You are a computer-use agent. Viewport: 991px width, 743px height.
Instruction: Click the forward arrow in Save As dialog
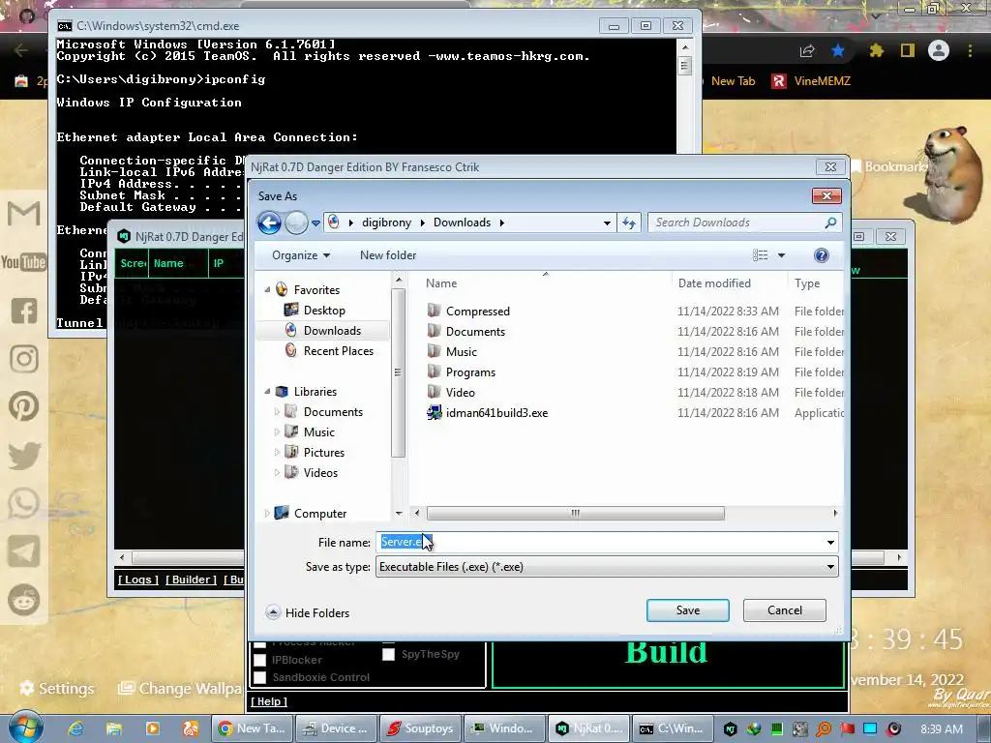coord(296,223)
